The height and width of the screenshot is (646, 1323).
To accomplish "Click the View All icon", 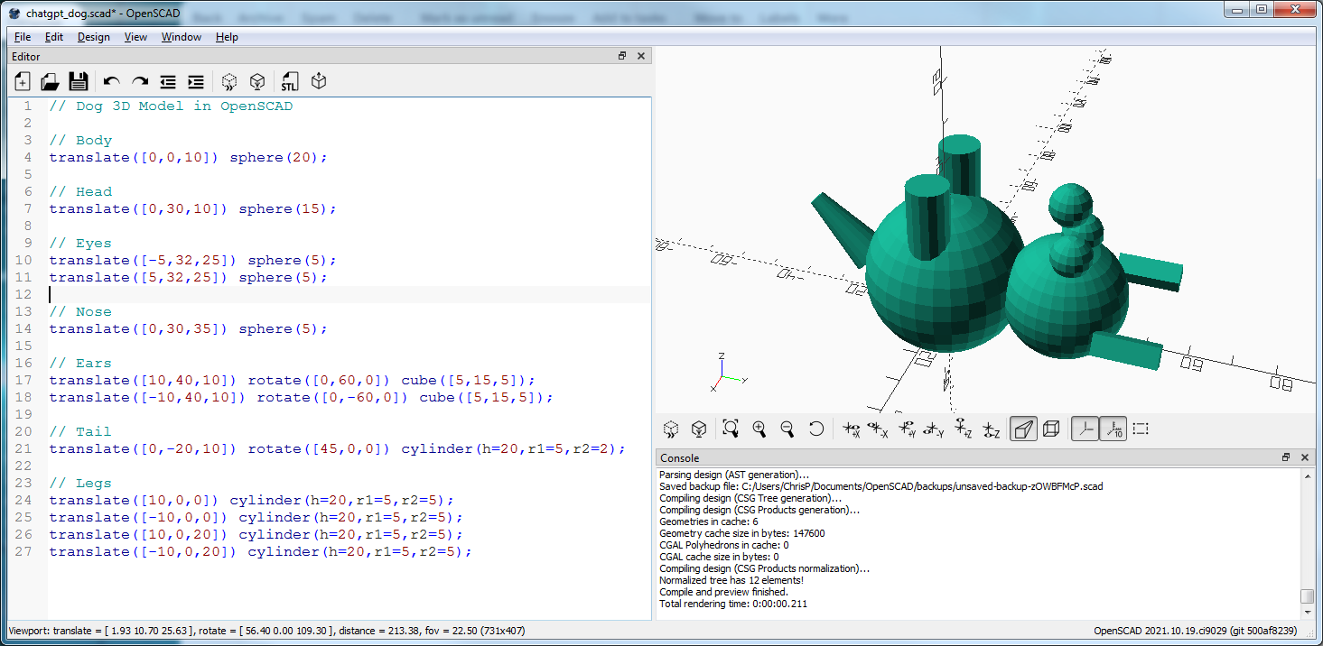I will point(731,429).
